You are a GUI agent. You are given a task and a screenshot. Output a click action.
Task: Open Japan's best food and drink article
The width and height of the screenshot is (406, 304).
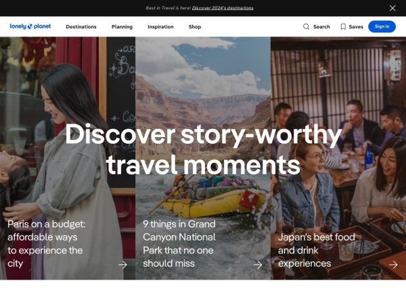[317, 250]
